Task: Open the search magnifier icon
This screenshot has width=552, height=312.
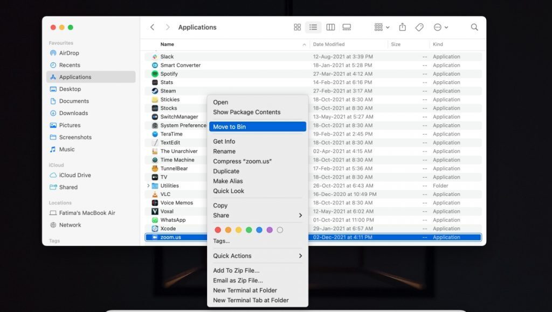Action: click(474, 27)
